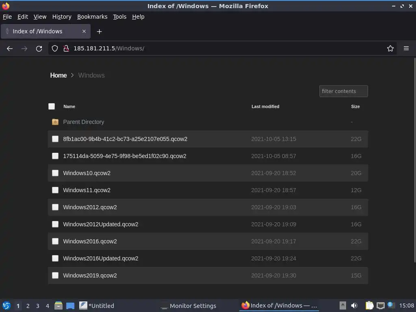Tick checkbox for 175114da-5059-4e75 qcow2 file
The height and width of the screenshot is (312, 416).
point(55,156)
